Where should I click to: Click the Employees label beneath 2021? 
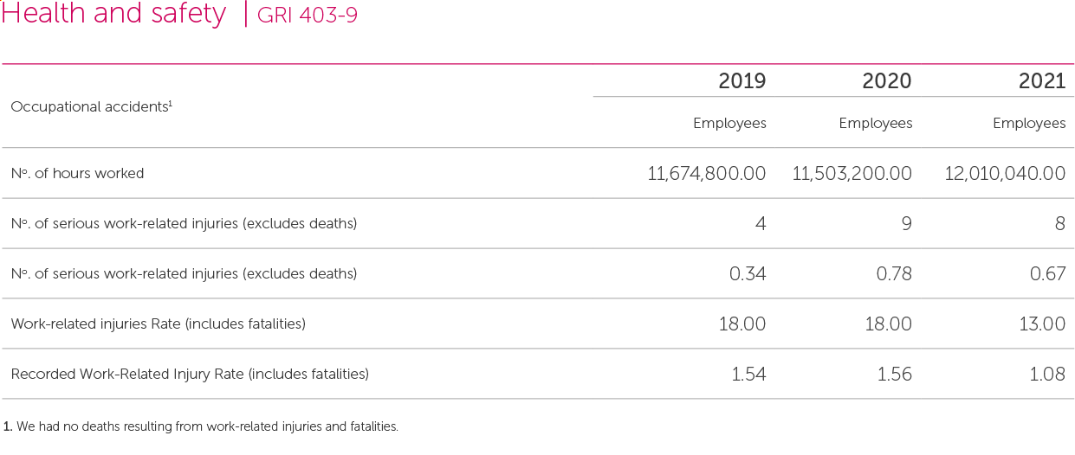pos(1029,124)
